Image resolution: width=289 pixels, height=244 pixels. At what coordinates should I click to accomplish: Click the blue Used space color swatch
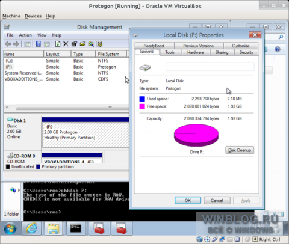click(142, 99)
